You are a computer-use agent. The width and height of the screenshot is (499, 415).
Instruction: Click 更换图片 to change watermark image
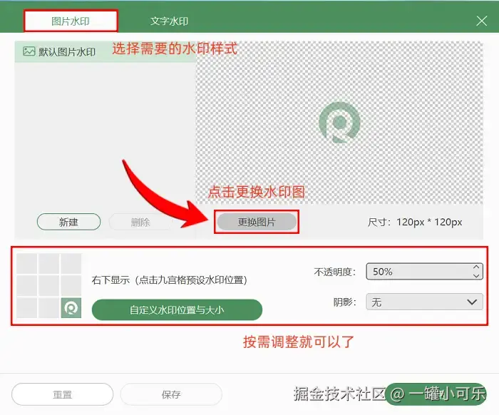(257, 222)
